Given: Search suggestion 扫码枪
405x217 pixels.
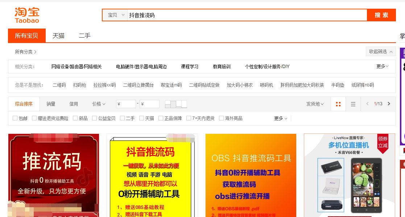Looking at the screenshot, I should point(79,85).
